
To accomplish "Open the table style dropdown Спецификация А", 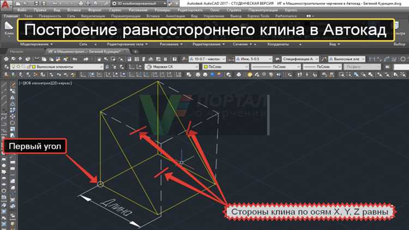I will [x=300, y=59].
